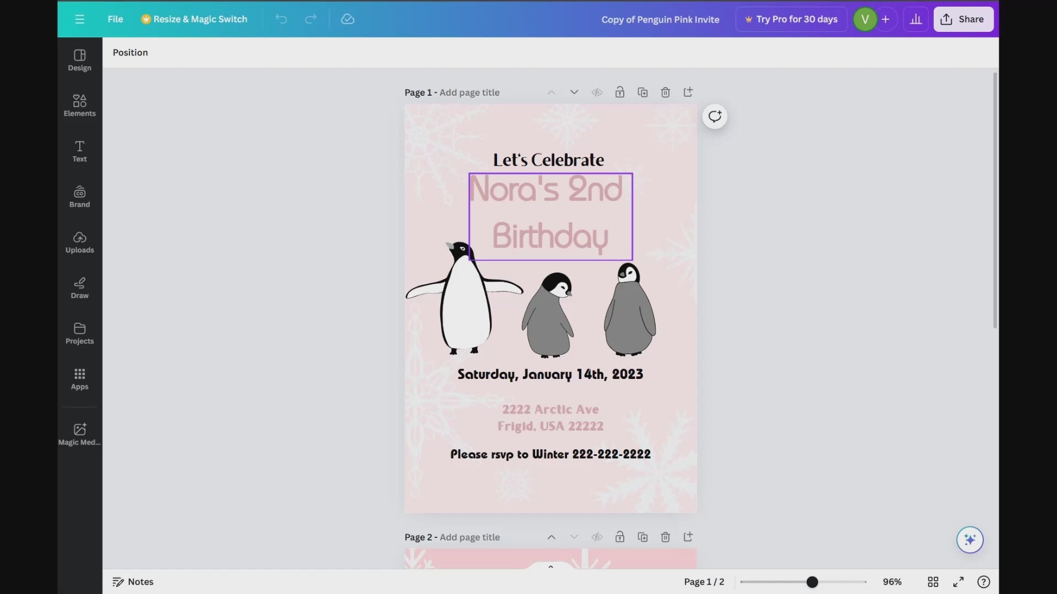Click the cloud save status icon
Screen dimensions: 1057x594
(347, 19)
